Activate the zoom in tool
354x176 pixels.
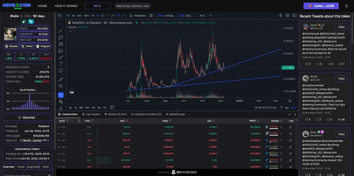(x=61, y=86)
